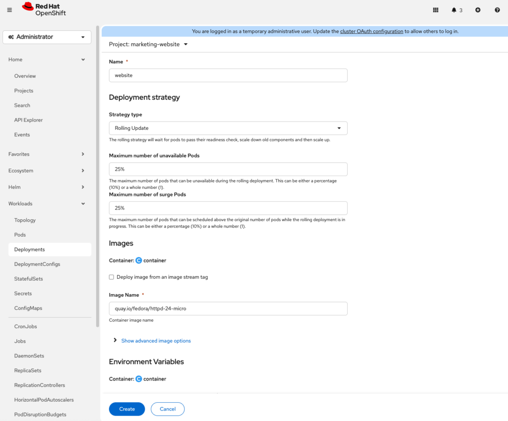This screenshot has height=421, width=508.
Task: Go to Pods in sidebar
Action: (x=20, y=235)
